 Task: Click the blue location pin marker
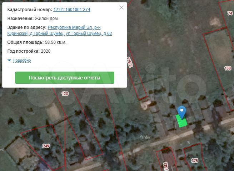[x=182, y=112]
